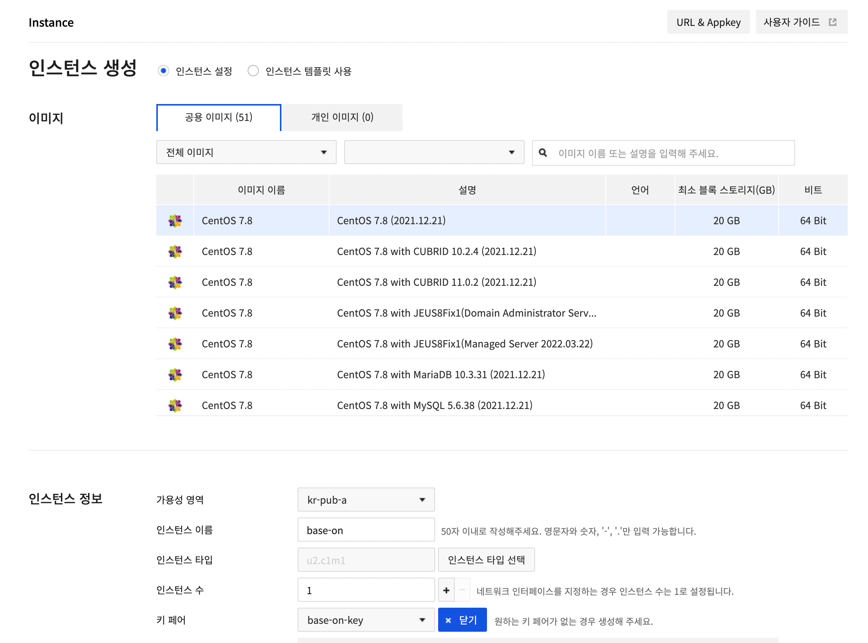This screenshot has height=643, width=868.
Task: Open the base-on-key key pair dropdown
Action: click(x=366, y=620)
